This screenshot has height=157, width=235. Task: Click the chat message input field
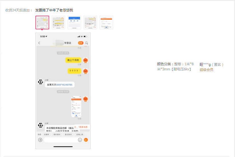[60, 140]
